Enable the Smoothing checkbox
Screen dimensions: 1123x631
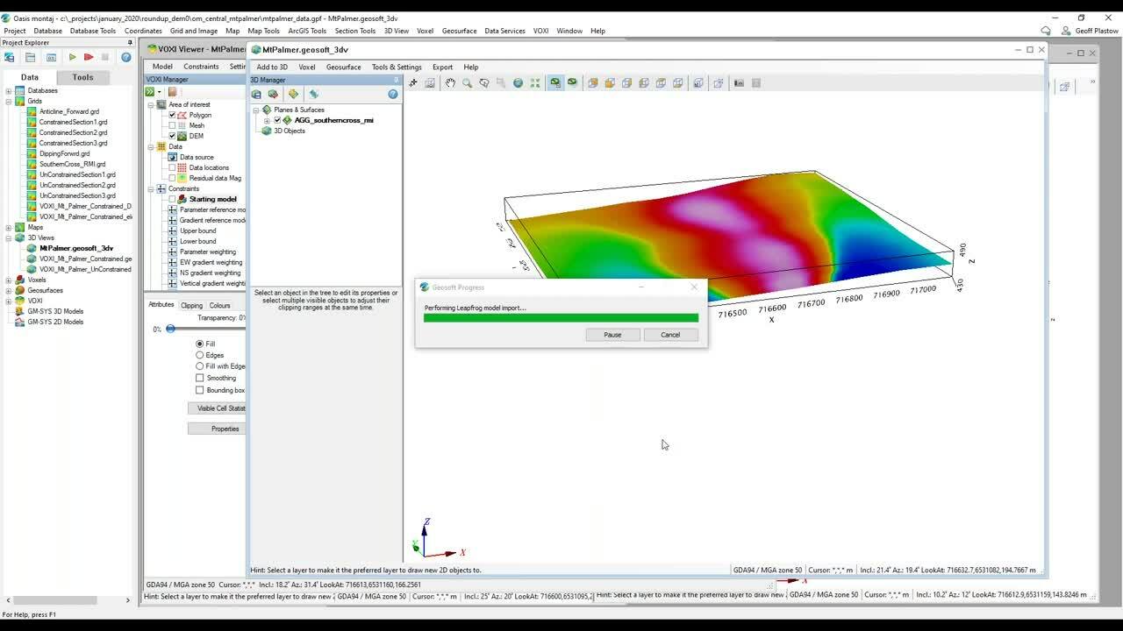tap(200, 378)
